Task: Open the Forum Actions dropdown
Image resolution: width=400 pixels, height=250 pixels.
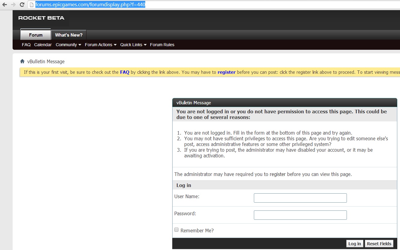Action: click(101, 45)
